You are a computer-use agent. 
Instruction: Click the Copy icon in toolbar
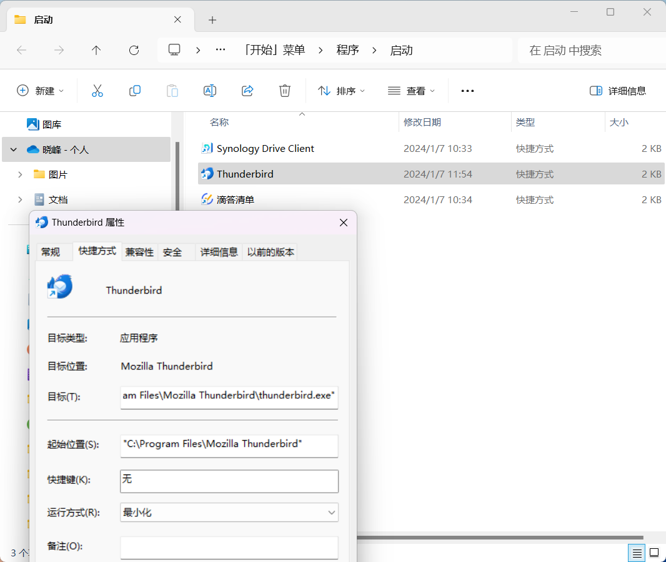135,91
